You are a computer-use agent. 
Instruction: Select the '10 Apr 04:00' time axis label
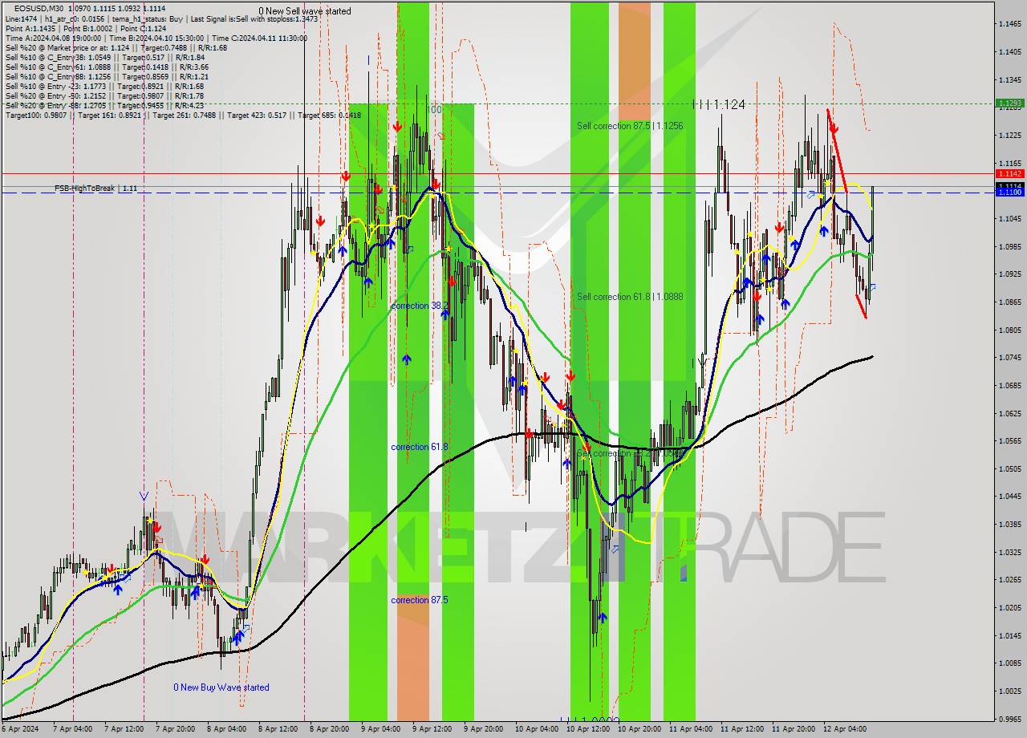(537, 729)
